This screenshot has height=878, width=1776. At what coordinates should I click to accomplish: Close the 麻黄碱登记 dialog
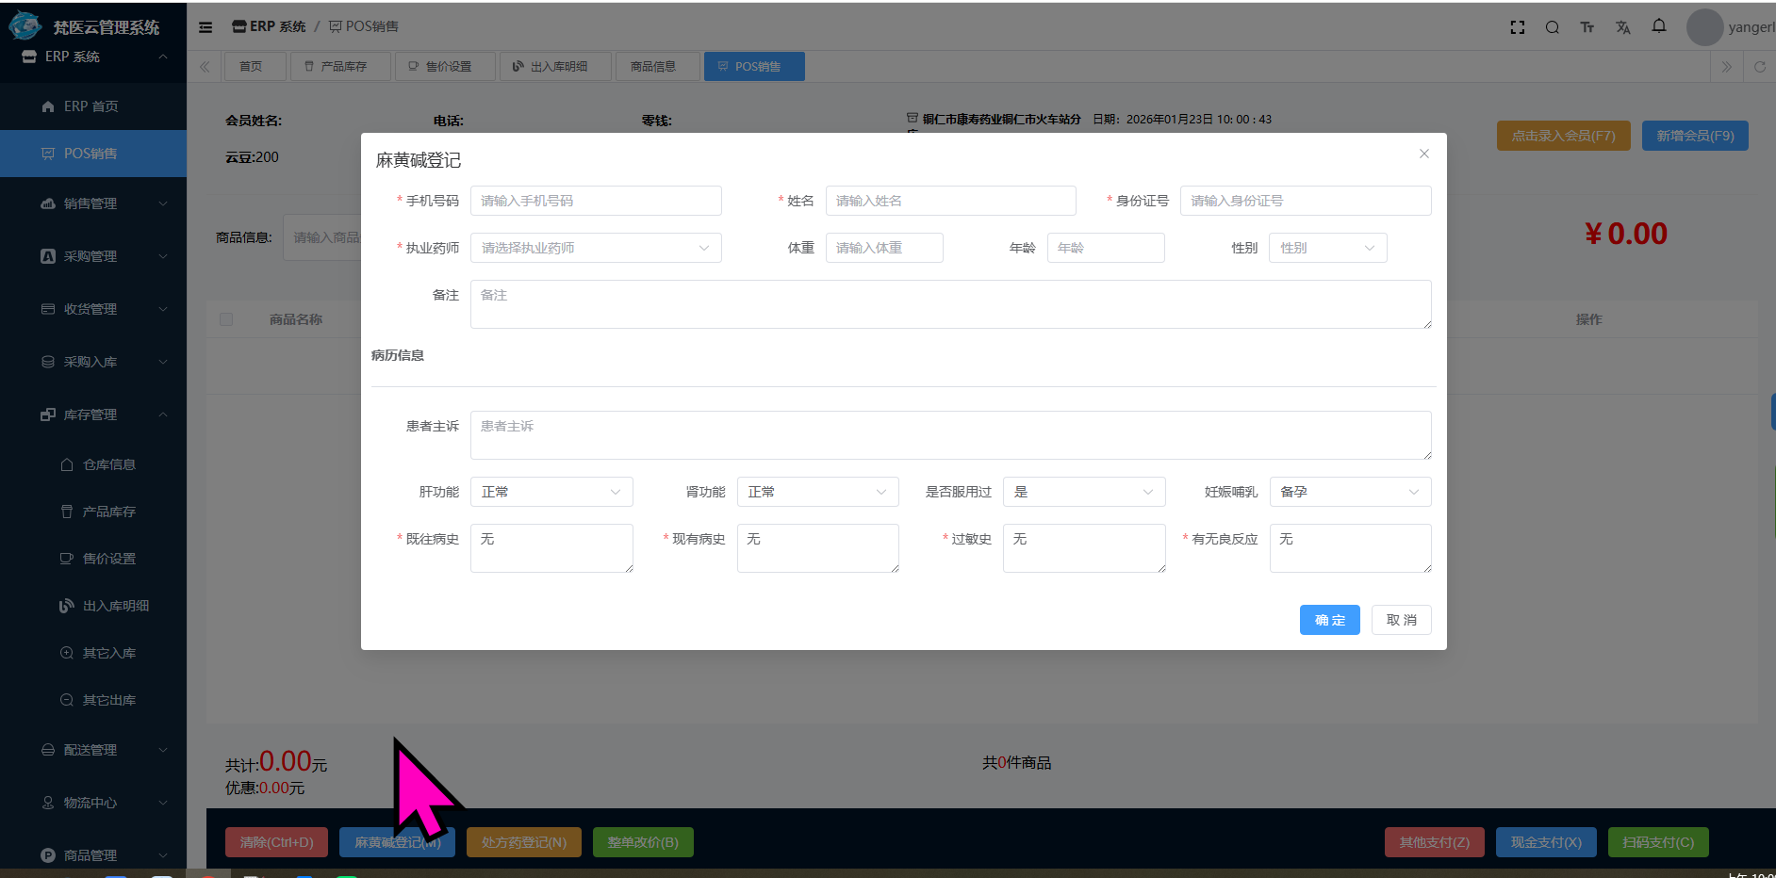[1423, 154]
